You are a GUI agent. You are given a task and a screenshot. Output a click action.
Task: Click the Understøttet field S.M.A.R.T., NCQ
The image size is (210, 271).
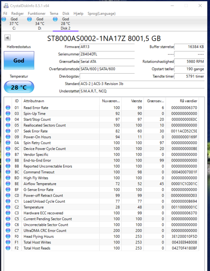(x=142, y=91)
